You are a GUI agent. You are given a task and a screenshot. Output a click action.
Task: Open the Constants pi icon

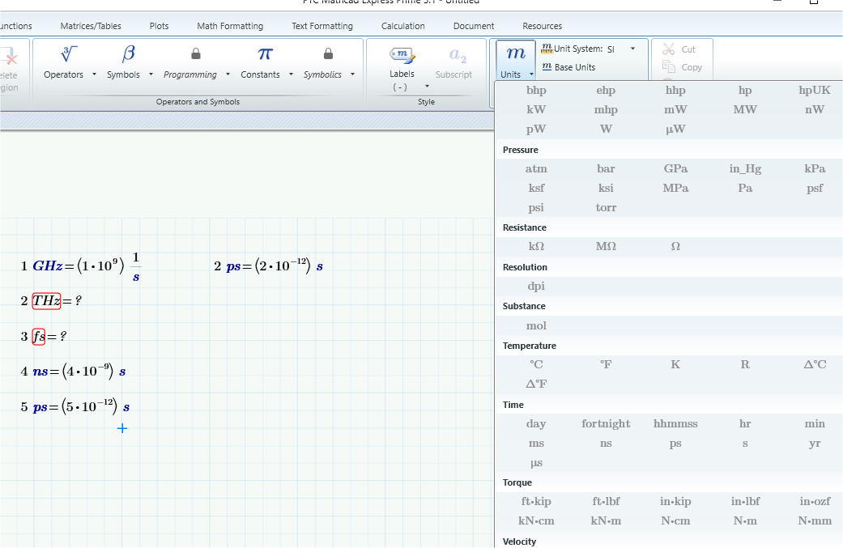coord(265,53)
